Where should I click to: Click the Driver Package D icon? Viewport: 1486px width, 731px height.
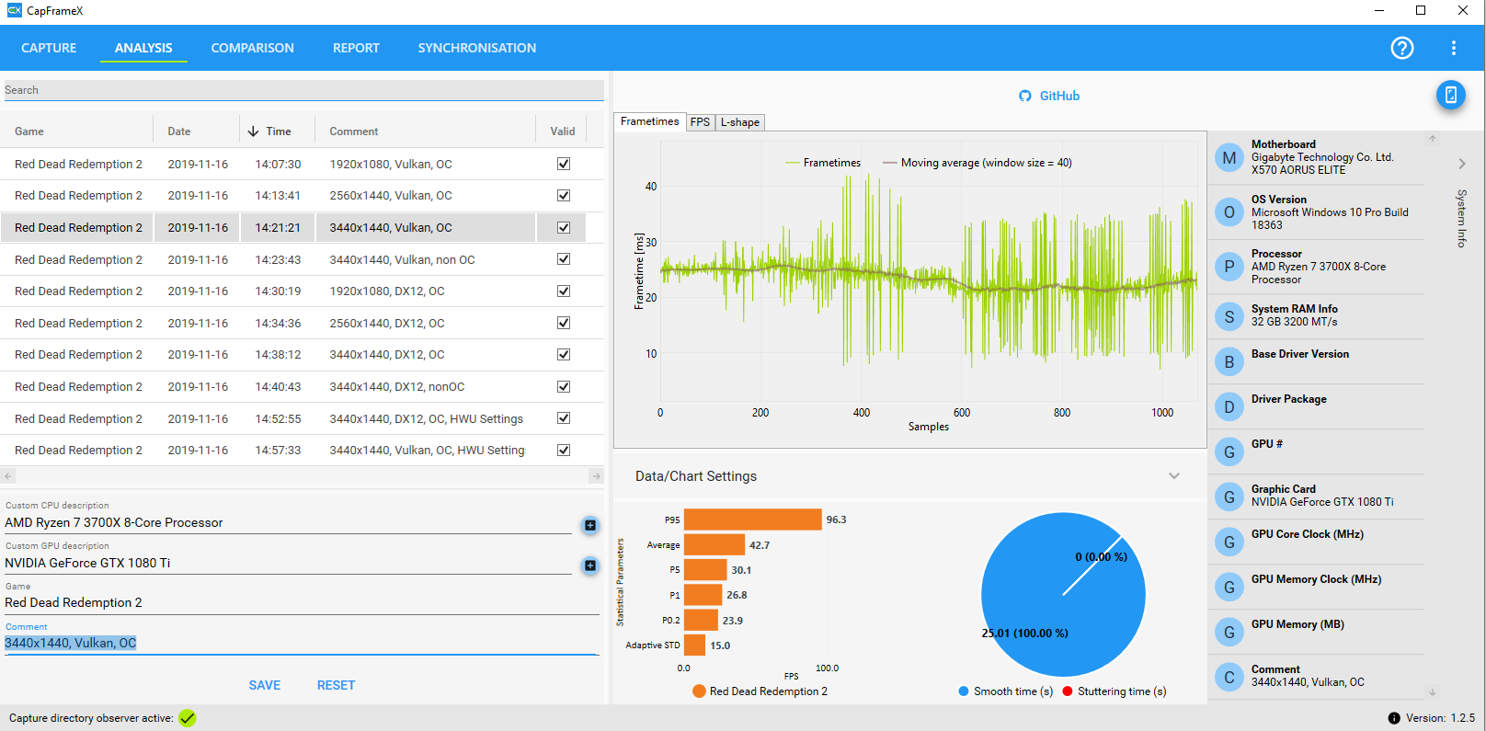pyautogui.click(x=1229, y=406)
